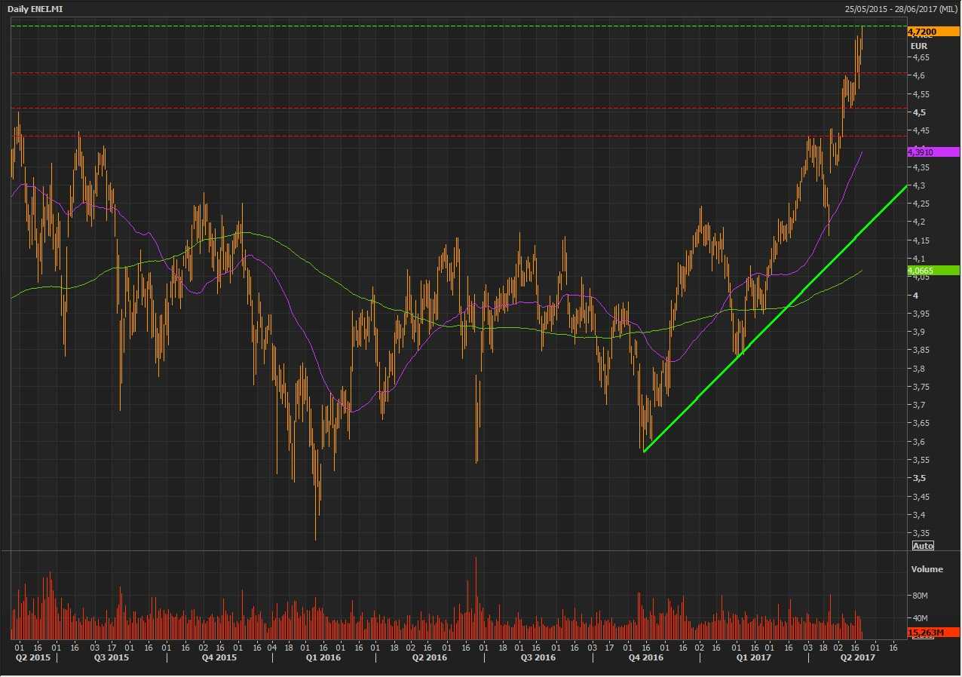This screenshot has height=677, width=962.
Task: Select the magenta 4,3910 moving average tag
Action: 933,152
